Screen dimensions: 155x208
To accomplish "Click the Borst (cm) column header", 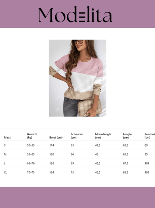I will point(56,138).
